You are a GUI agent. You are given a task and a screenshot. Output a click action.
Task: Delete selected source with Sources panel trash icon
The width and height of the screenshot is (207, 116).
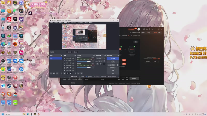coord(68,73)
